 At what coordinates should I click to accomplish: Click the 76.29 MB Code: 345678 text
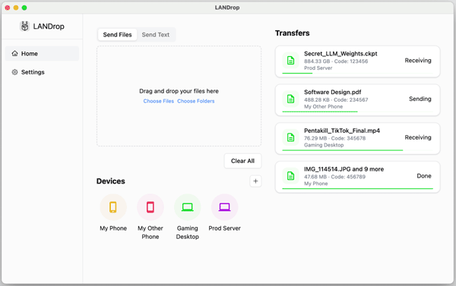334,138
